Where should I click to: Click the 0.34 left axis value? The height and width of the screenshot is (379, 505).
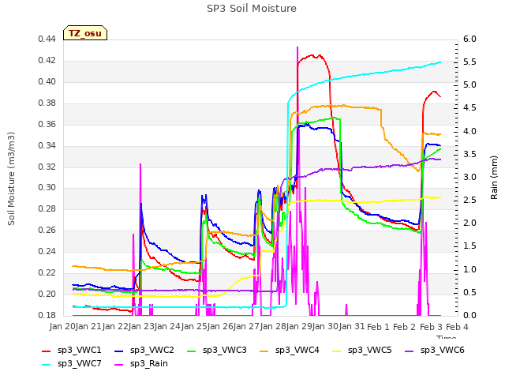(47, 145)
